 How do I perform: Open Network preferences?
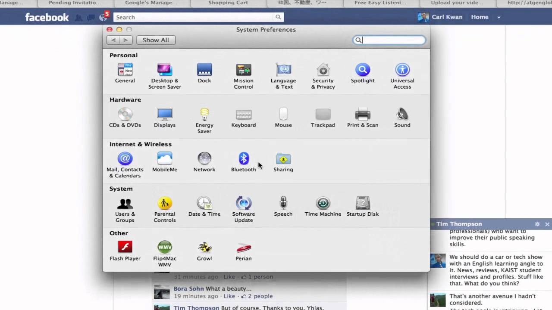204,162
